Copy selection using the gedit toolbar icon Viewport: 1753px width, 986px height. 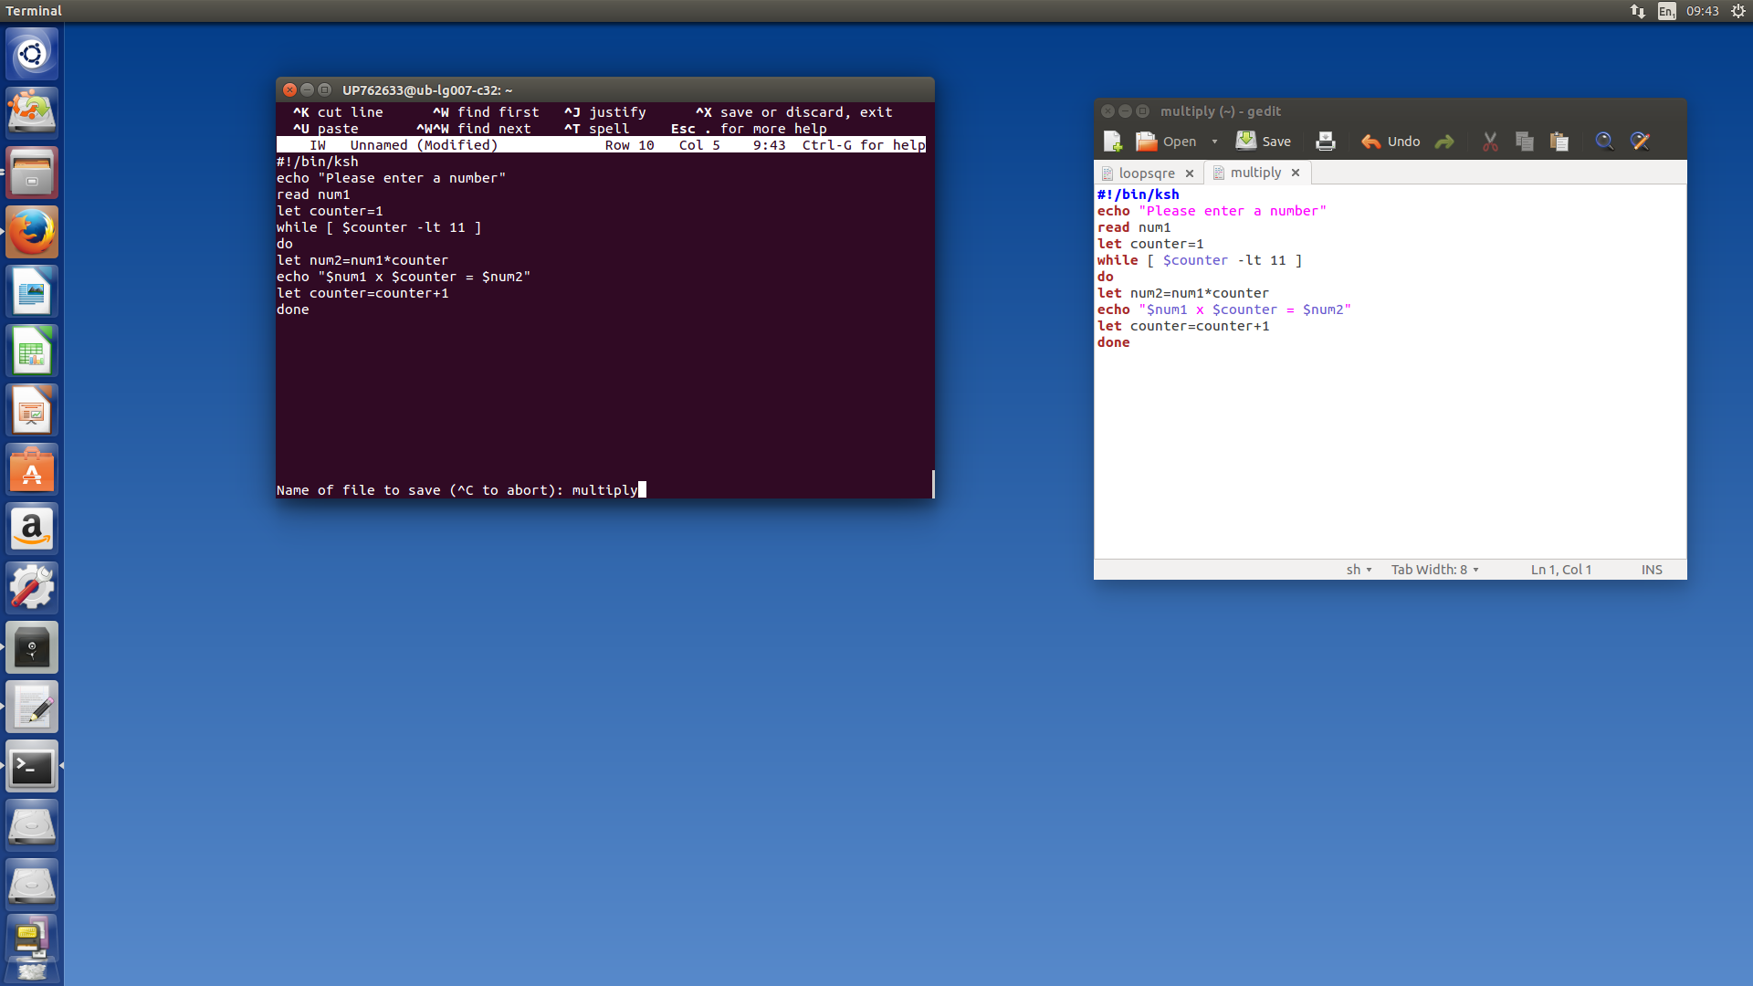1524,142
